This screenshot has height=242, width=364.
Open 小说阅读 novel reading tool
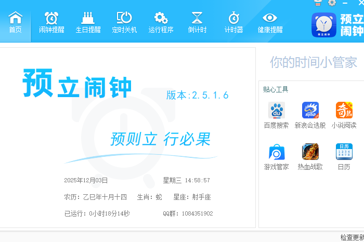(344, 115)
